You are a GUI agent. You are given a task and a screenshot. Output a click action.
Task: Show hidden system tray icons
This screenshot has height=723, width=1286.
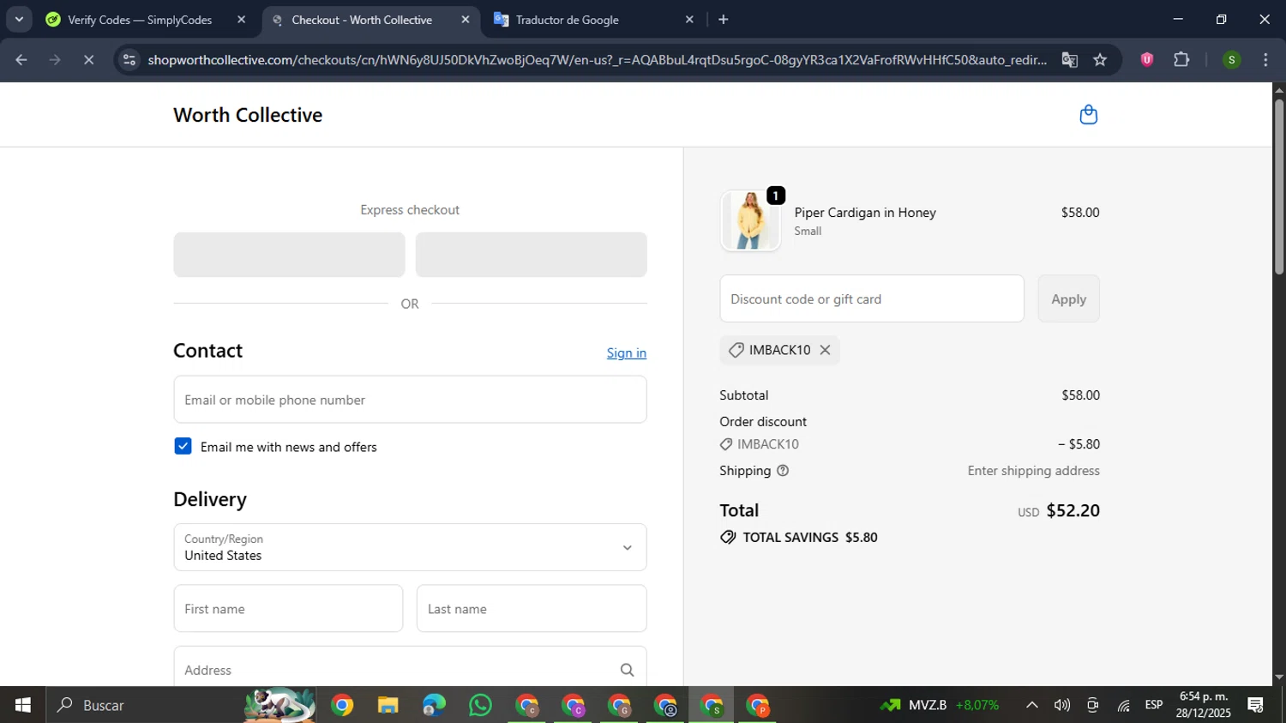[x=1032, y=705]
